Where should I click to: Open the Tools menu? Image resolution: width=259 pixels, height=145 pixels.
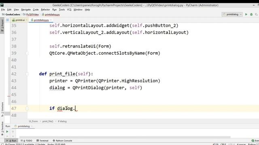(x=62, y=10)
